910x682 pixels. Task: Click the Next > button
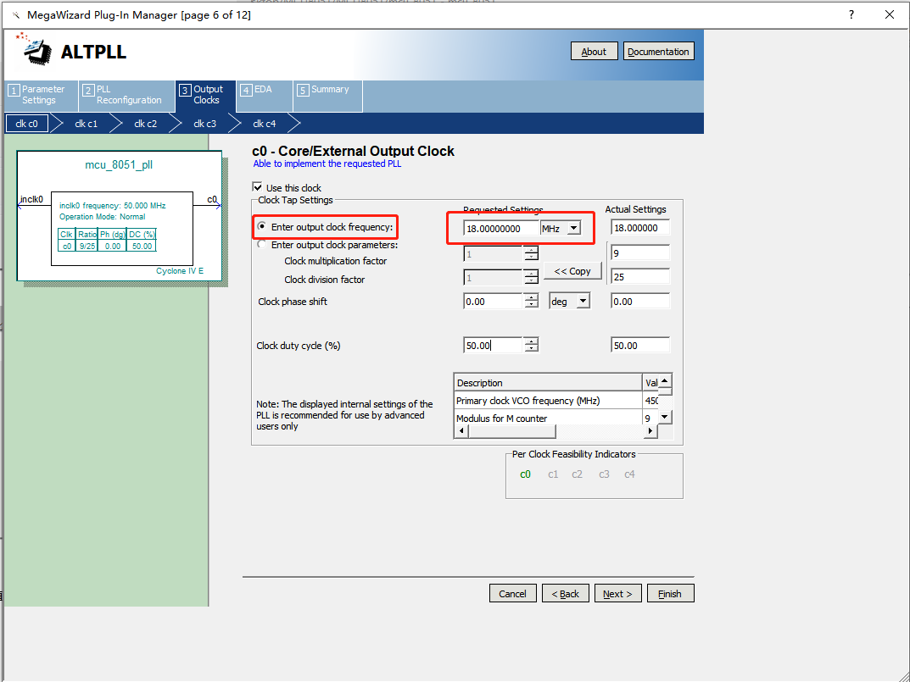[x=617, y=593]
